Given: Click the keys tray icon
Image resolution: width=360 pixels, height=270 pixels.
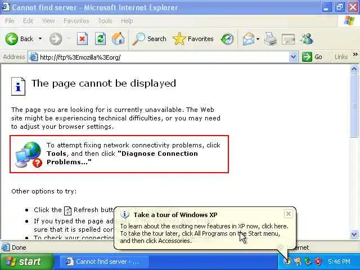Looking at the screenshot, I should pyautogui.click(x=298, y=262).
